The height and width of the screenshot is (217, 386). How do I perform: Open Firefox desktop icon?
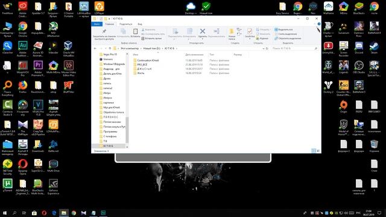pos(23,87)
